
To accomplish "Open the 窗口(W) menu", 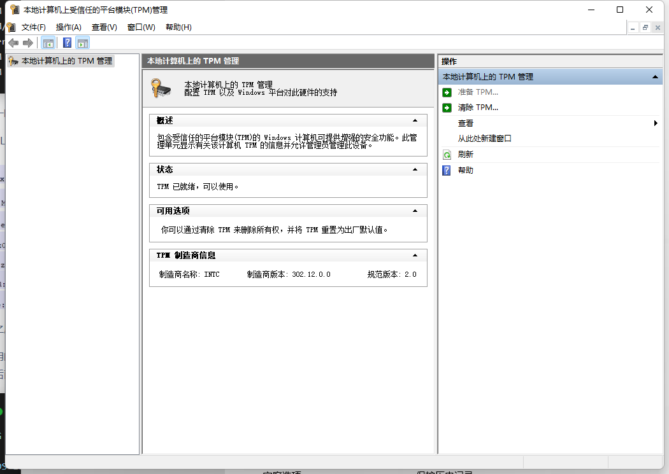I will (141, 27).
